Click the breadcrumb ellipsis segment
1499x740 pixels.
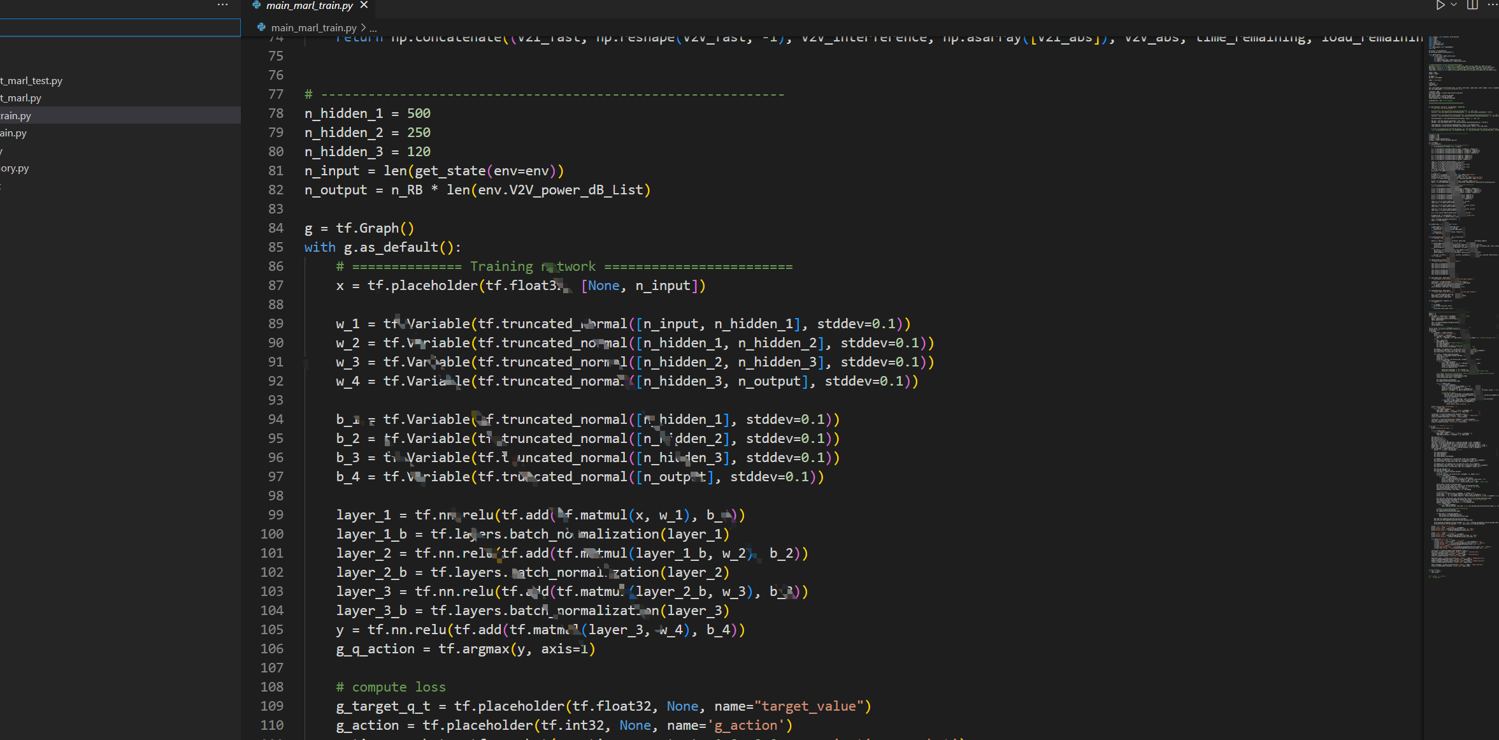point(373,28)
